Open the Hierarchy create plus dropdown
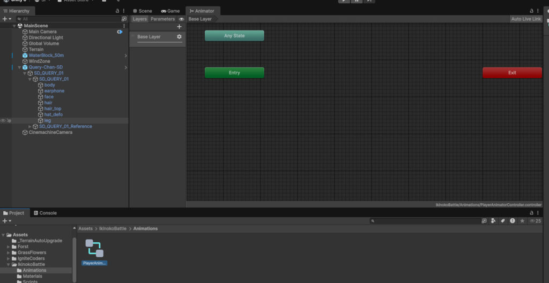 click(x=6, y=19)
